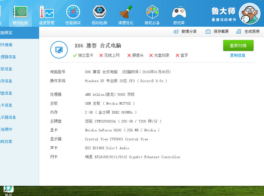Image resolution: width=264 pixels, height=196 pixels.
Task: Open 游戏库 gamepad icon
Action: (x=179, y=15)
